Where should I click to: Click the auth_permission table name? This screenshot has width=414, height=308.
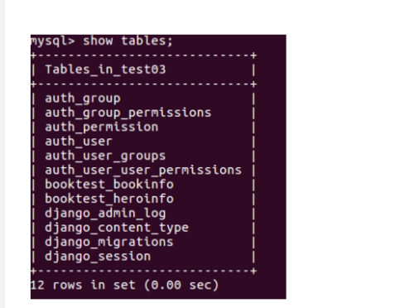coord(102,128)
